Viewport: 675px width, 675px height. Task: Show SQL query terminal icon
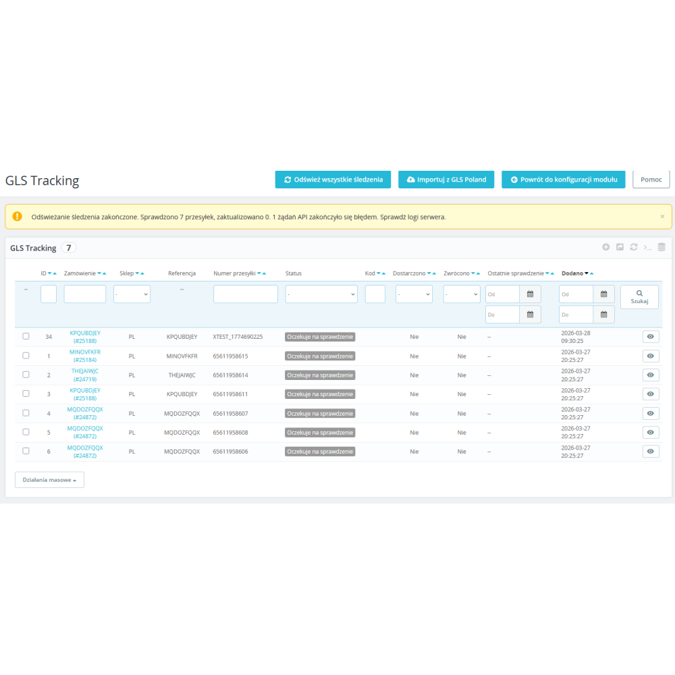point(647,247)
